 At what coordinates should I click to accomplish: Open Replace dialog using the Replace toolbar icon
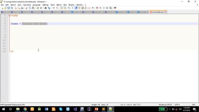[x=49, y=8]
